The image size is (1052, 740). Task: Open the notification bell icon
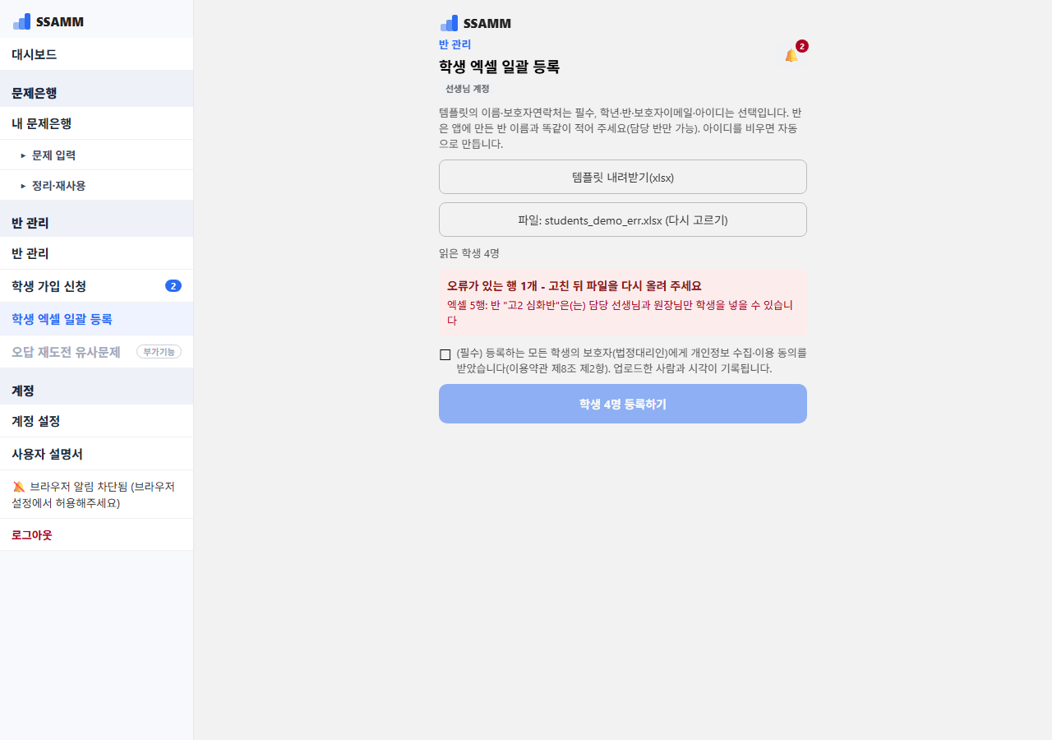[x=791, y=55]
